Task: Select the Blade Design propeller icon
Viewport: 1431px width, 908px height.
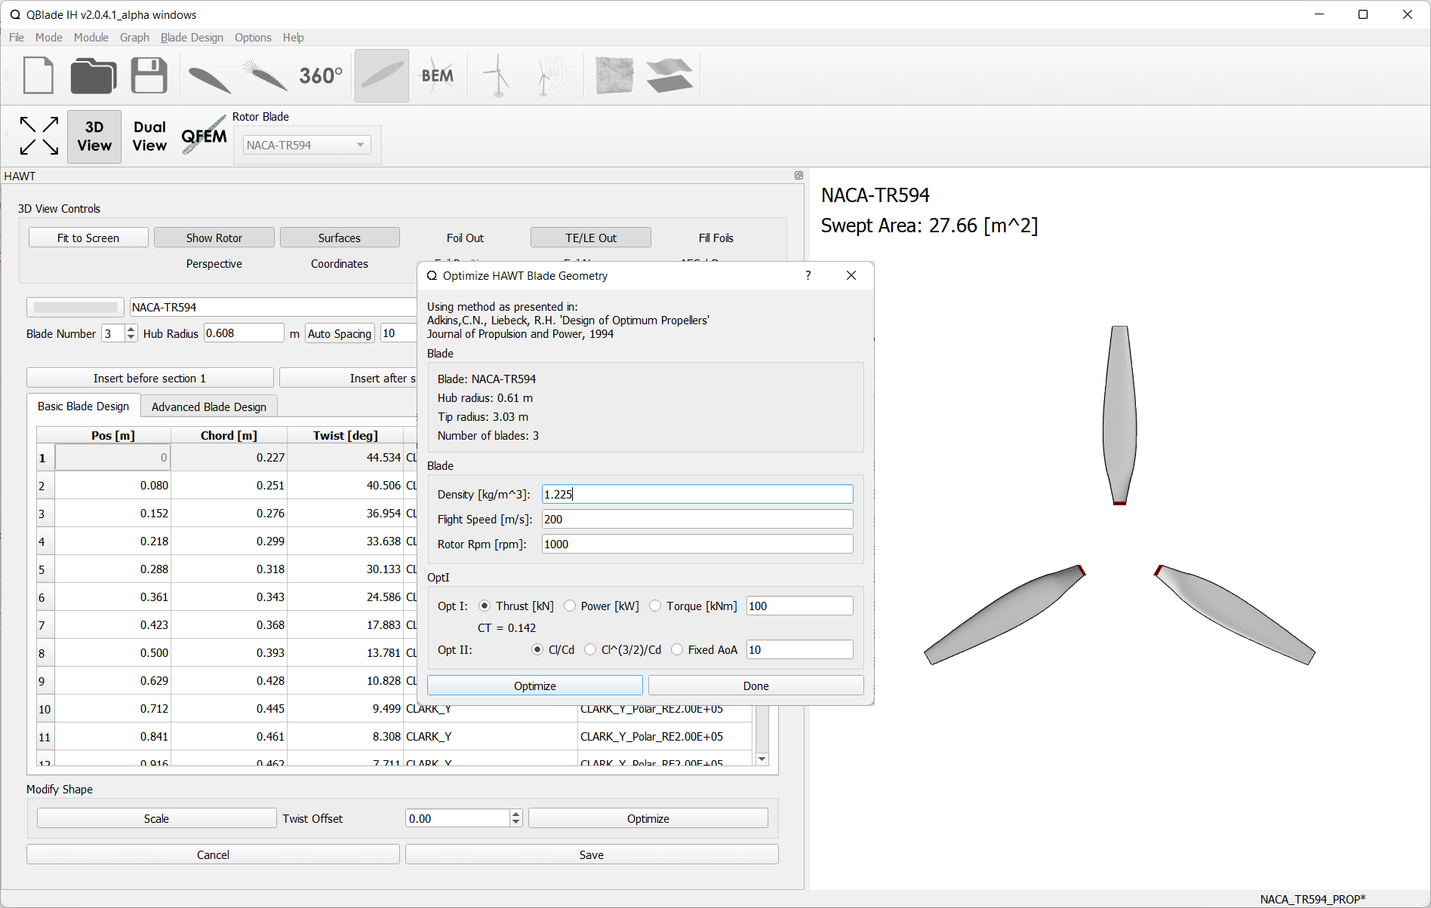Action: point(381,75)
